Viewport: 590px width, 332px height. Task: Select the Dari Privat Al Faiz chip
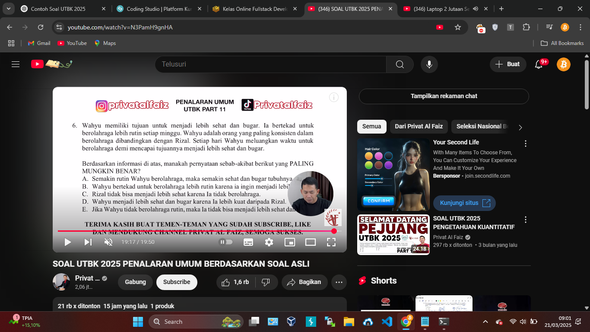[x=419, y=127]
